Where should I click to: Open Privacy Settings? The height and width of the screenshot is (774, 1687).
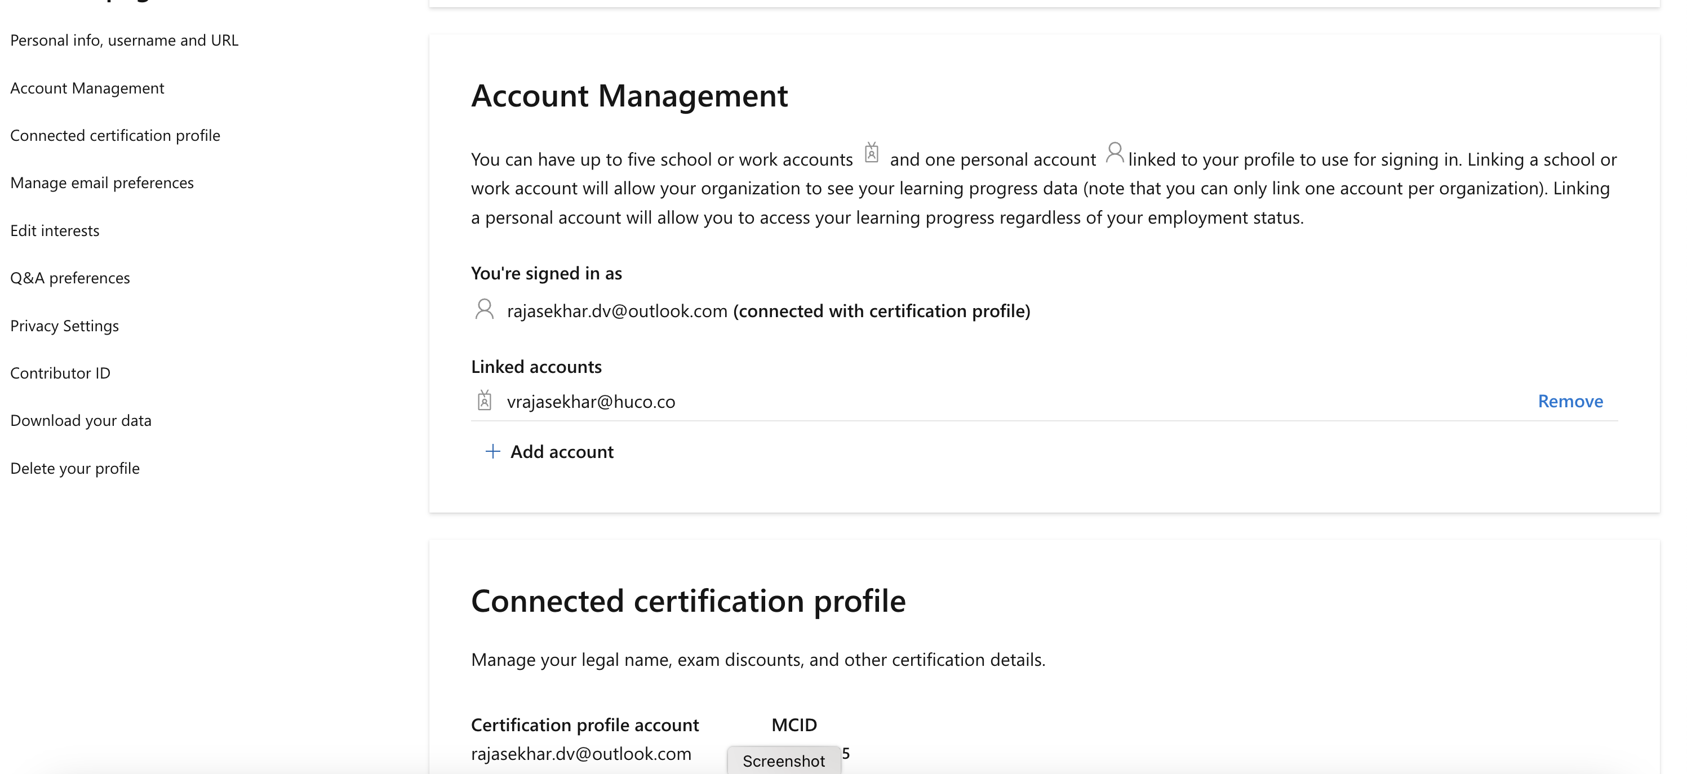pos(65,326)
